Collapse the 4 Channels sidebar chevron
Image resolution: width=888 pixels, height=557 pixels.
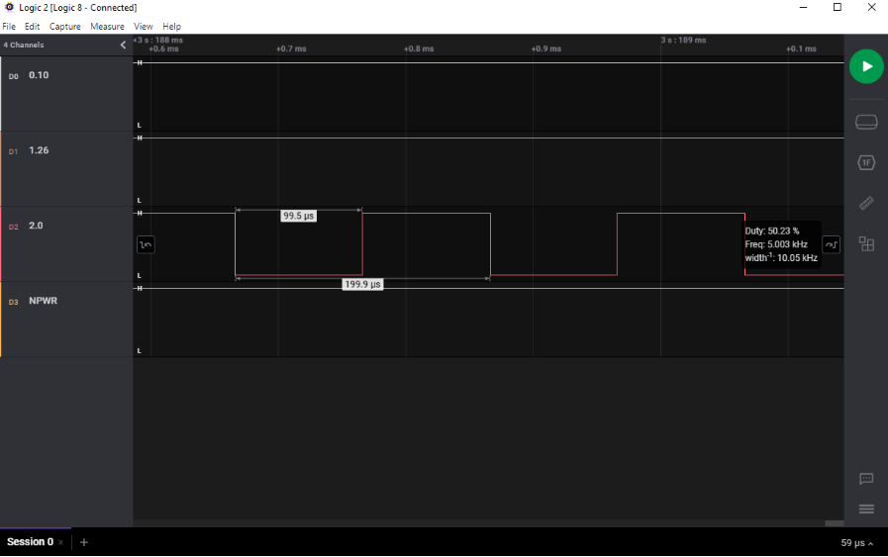point(123,45)
